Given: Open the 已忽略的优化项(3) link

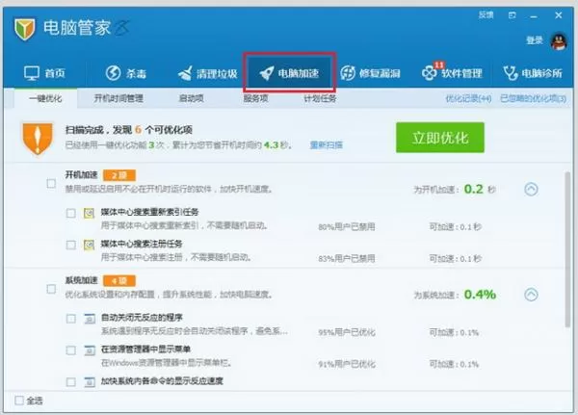Looking at the screenshot, I should click(x=533, y=98).
